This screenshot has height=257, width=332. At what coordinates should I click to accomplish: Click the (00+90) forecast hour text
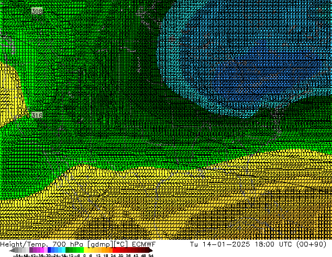pos(311,244)
